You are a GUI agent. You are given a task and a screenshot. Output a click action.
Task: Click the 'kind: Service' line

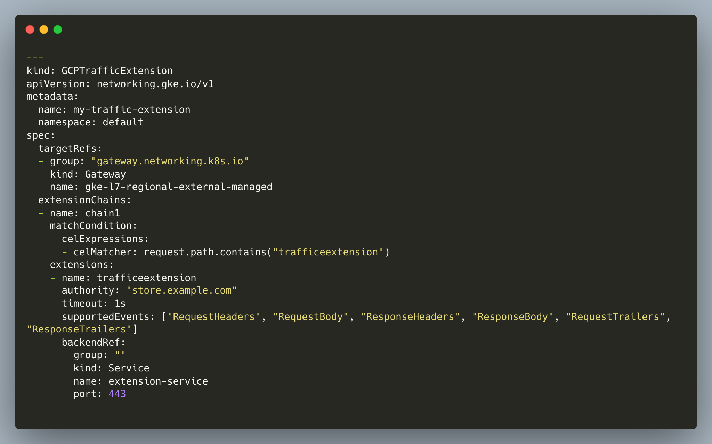112,368
